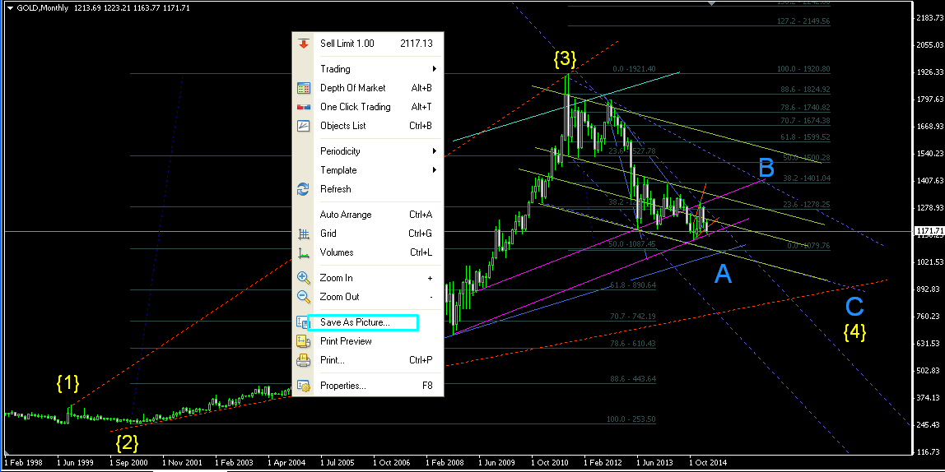This screenshot has height=472, width=945.
Task: Expand the Template submenu arrow
Action: (435, 169)
